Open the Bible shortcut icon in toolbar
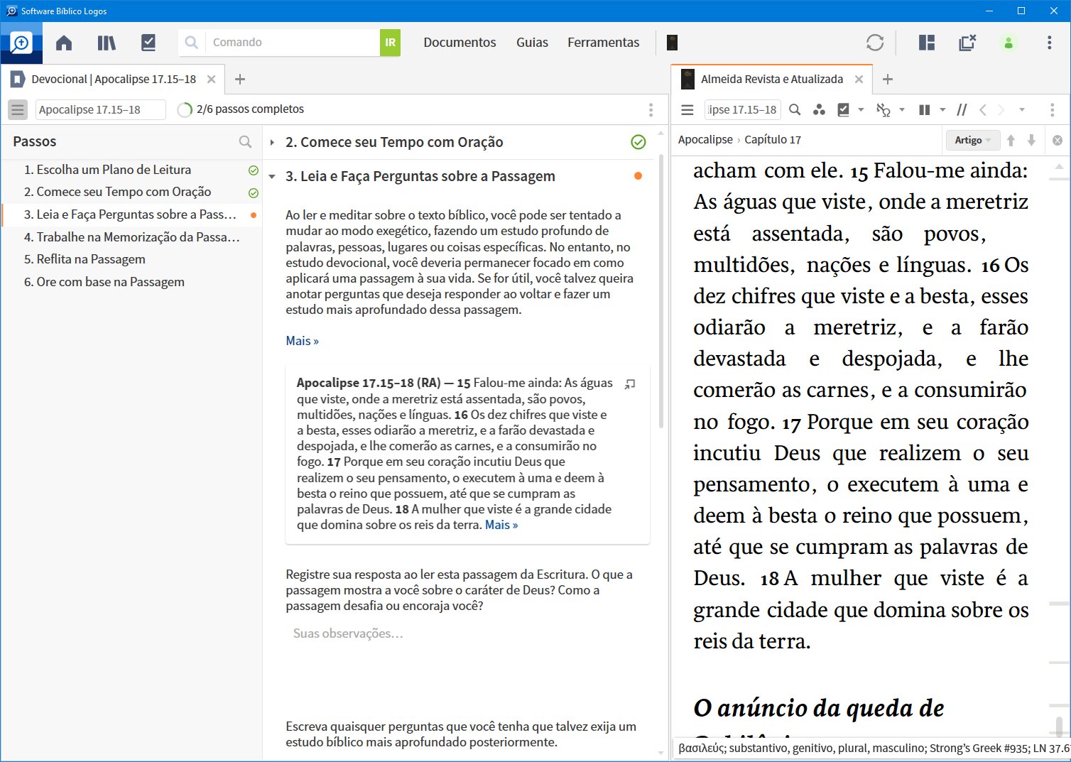Image resolution: width=1071 pixels, height=762 pixels. tap(672, 43)
